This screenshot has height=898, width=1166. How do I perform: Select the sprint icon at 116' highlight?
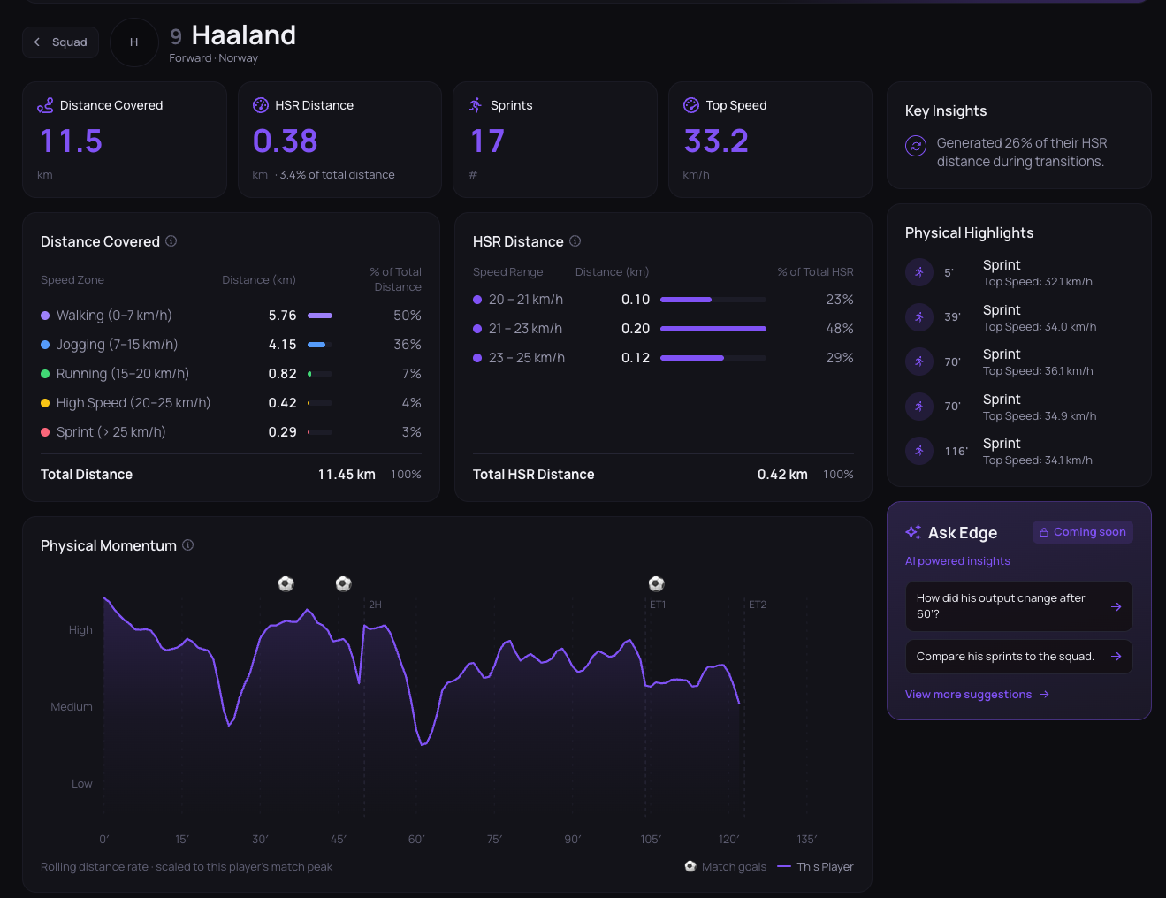[919, 451]
